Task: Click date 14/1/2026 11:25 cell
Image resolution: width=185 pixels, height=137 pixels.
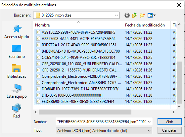Action: 139,58
